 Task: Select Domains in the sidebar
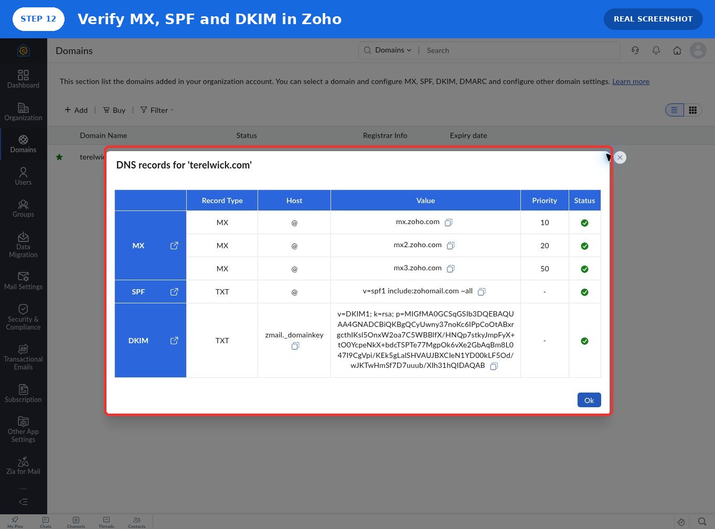pos(23,144)
